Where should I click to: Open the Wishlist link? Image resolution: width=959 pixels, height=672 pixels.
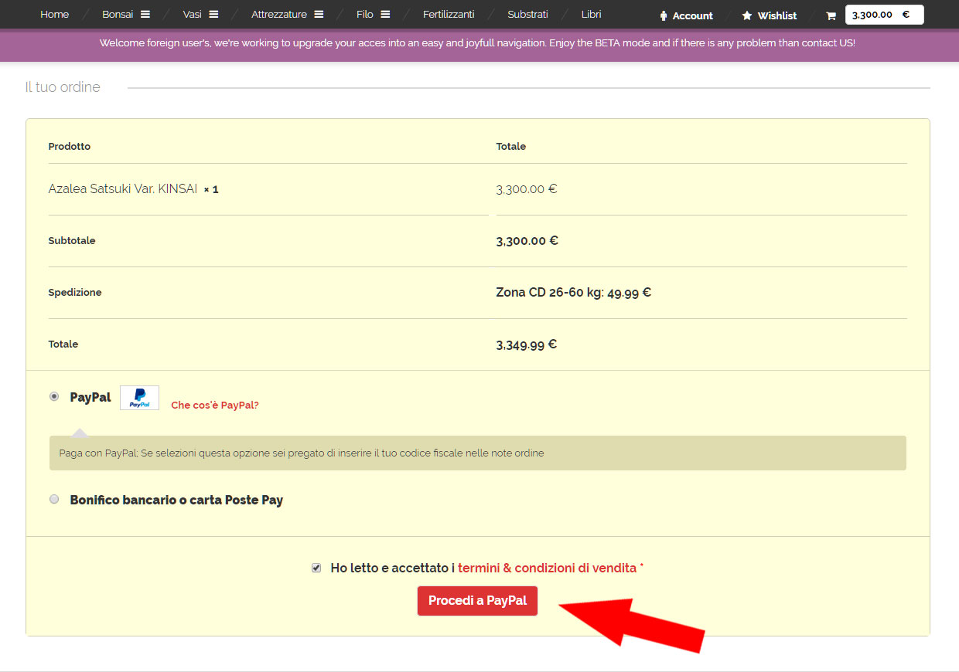pos(777,16)
